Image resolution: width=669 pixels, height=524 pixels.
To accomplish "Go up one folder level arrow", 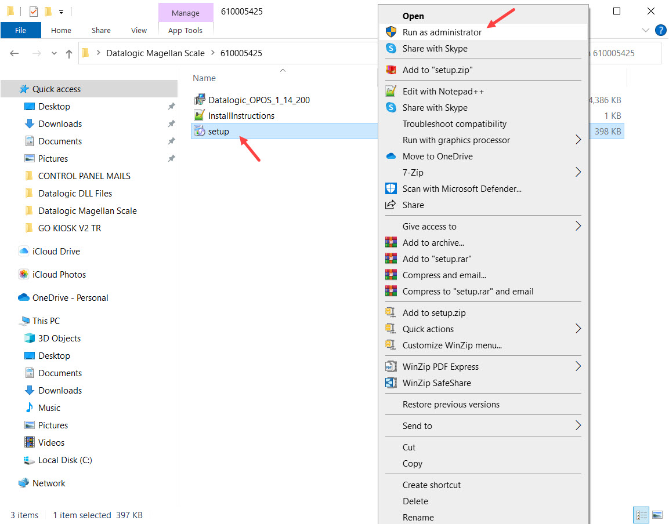I will 68,53.
